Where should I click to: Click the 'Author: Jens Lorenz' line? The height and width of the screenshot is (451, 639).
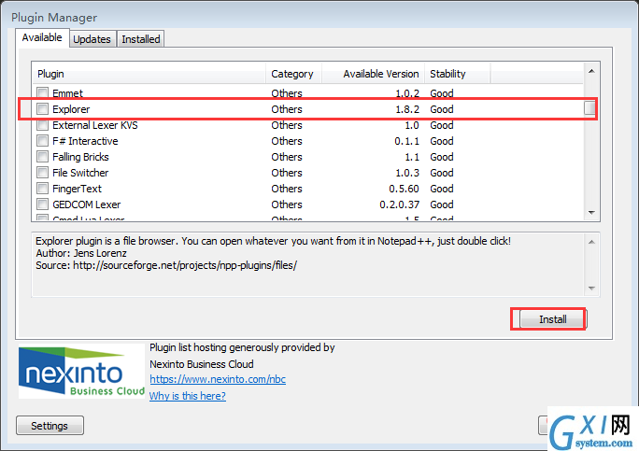(x=81, y=253)
